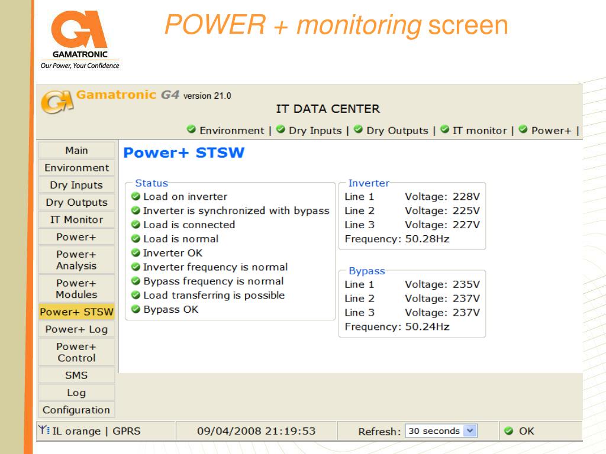Open Configuration from the sidebar
Viewport: 606px width, 454px height.
pos(76,410)
